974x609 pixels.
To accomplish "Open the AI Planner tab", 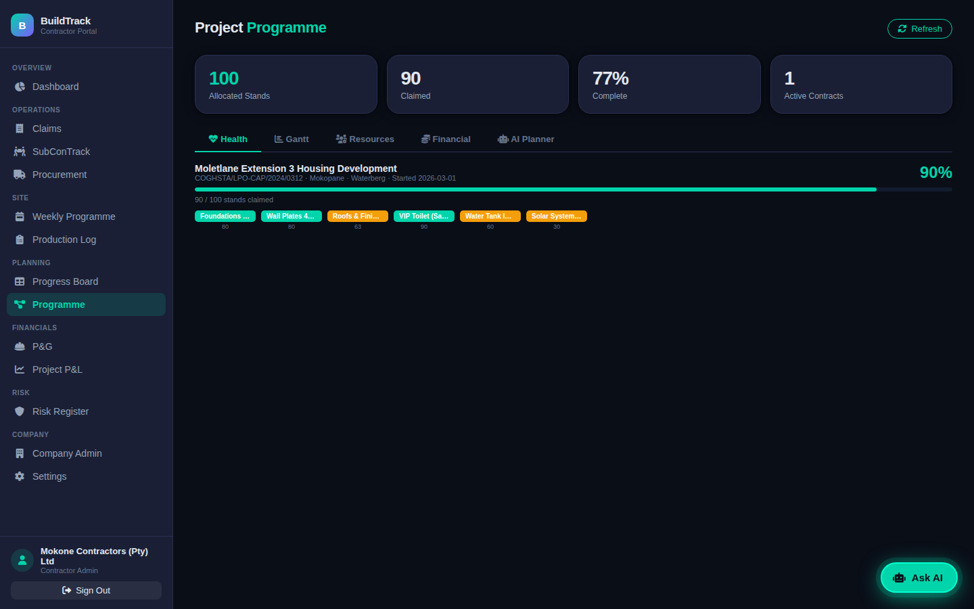I will click(x=526, y=139).
